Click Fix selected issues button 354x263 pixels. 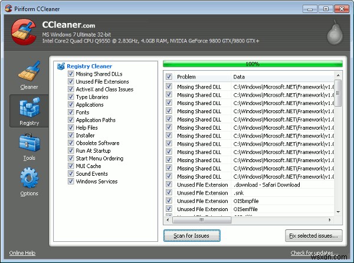pyautogui.click(x=314, y=236)
